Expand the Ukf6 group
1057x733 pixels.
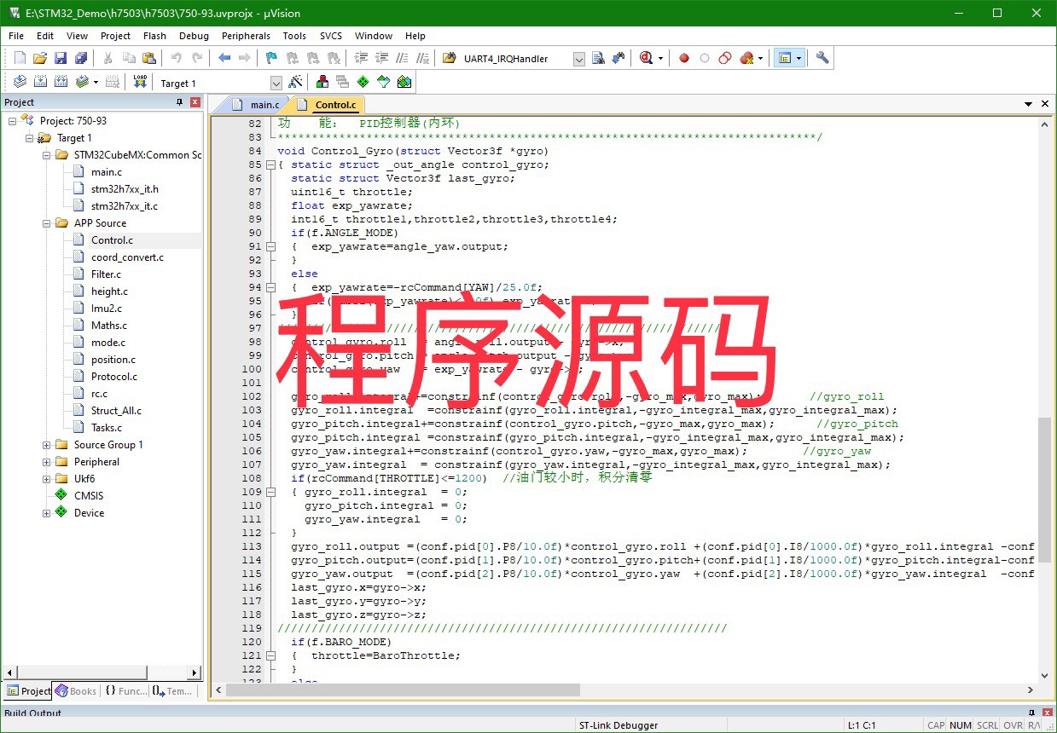[x=47, y=479]
